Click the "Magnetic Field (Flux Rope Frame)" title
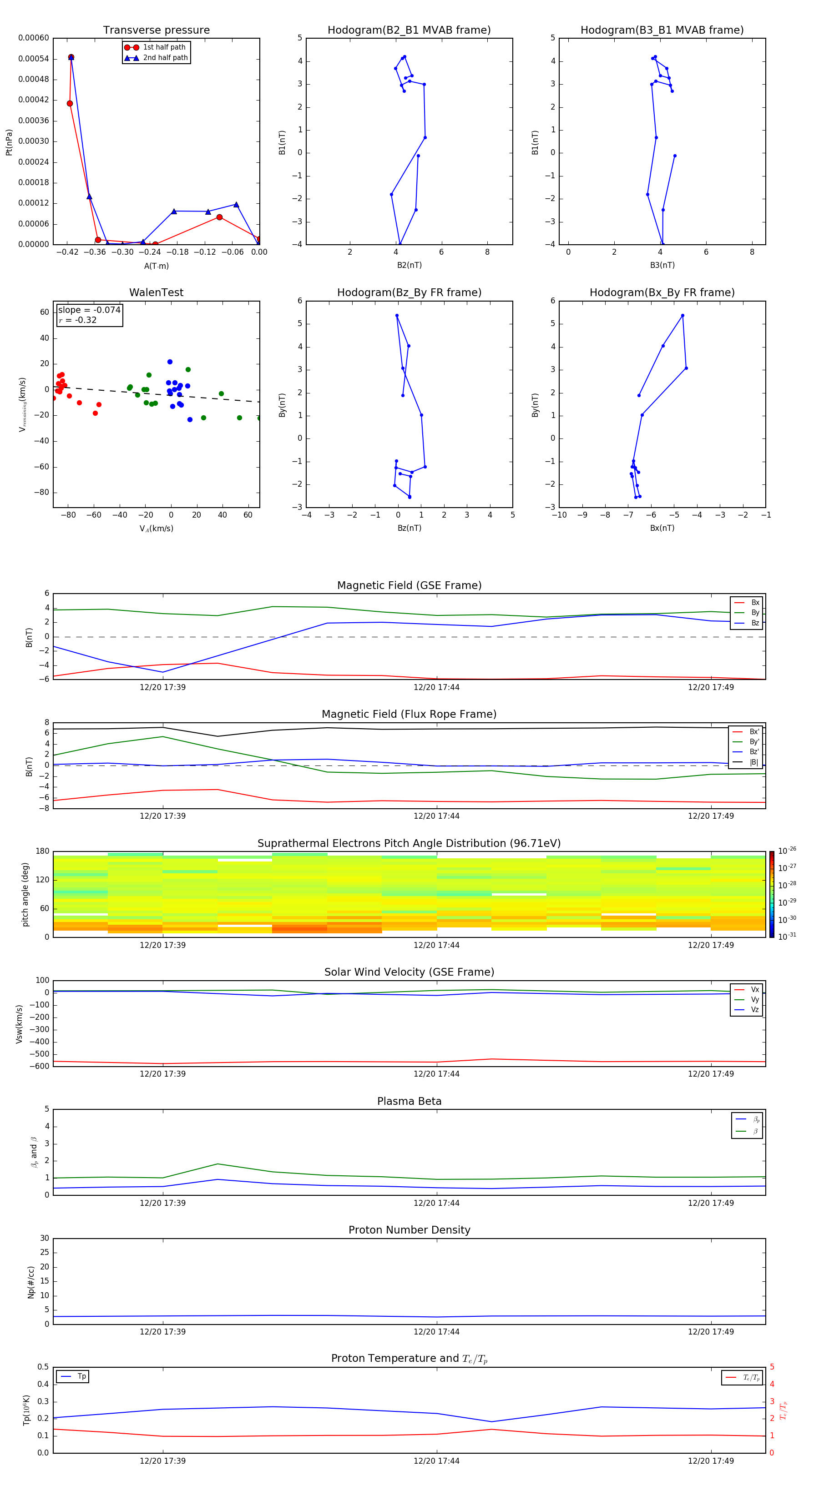Screen dimensions: 819x1501 point(409,715)
